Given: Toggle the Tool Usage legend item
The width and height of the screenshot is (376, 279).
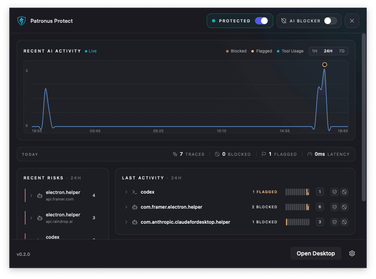Looking at the screenshot, I should [290, 51].
